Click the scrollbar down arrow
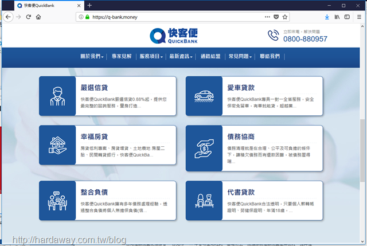The image size is (367, 246). tap(362, 241)
